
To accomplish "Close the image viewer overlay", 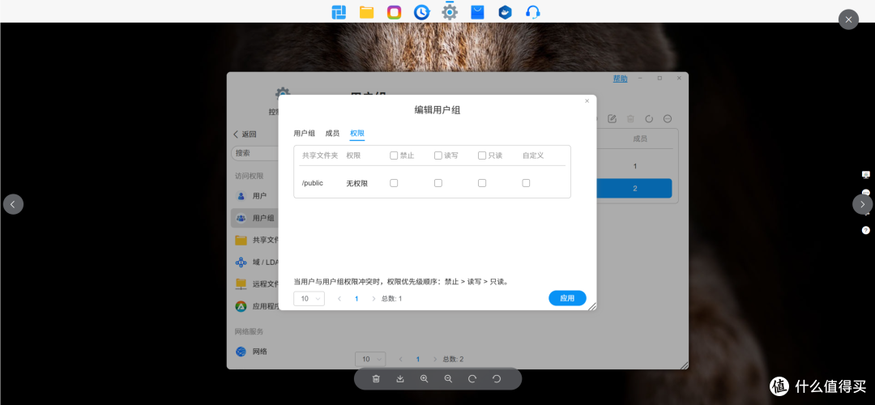I will click(x=849, y=19).
